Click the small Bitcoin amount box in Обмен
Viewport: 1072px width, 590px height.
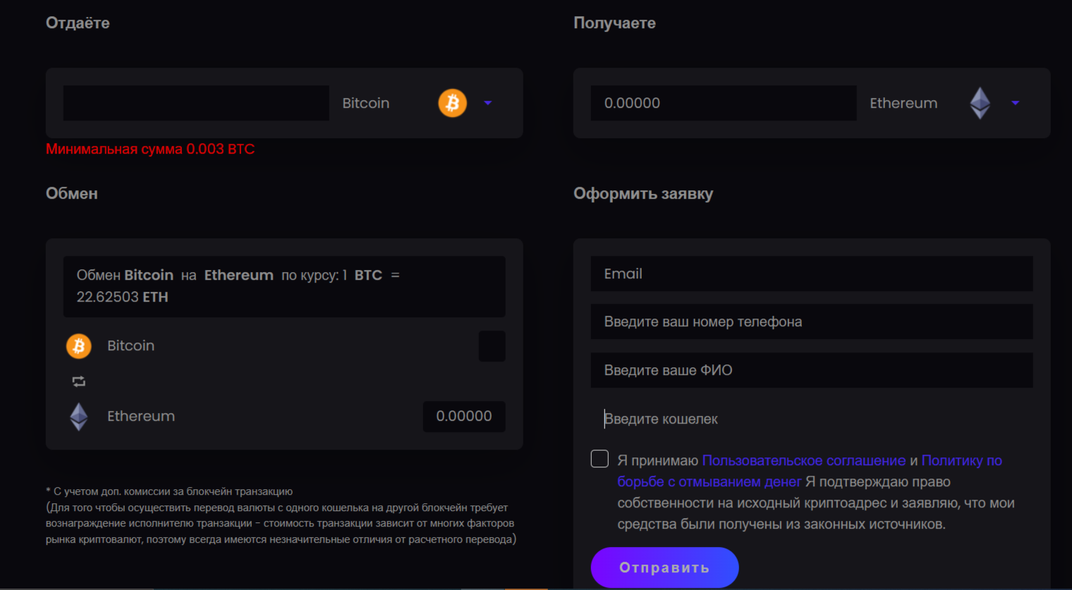[492, 346]
